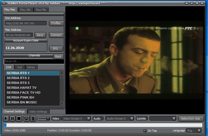Select the Series tab

click(31, 67)
